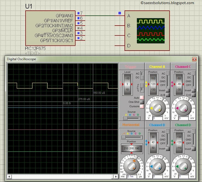The width and height of the screenshot is (202, 182).
Task: Click the <TEXT> placeholder under U1
Action: tap(33, 53)
